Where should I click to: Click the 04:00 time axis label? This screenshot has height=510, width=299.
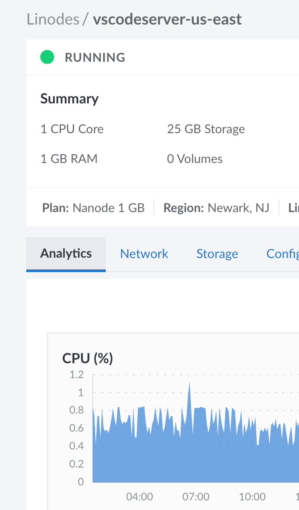click(x=139, y=497)
